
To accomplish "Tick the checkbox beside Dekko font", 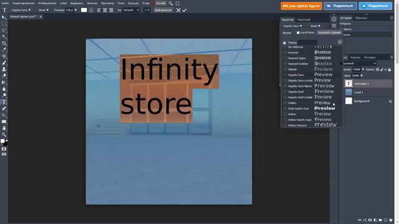I will [x=285, y=103].
